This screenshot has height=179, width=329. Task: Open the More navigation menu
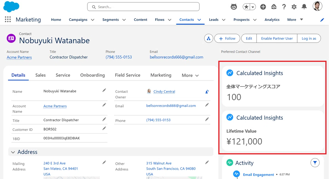pyautogui.click(x=295, y=20)
